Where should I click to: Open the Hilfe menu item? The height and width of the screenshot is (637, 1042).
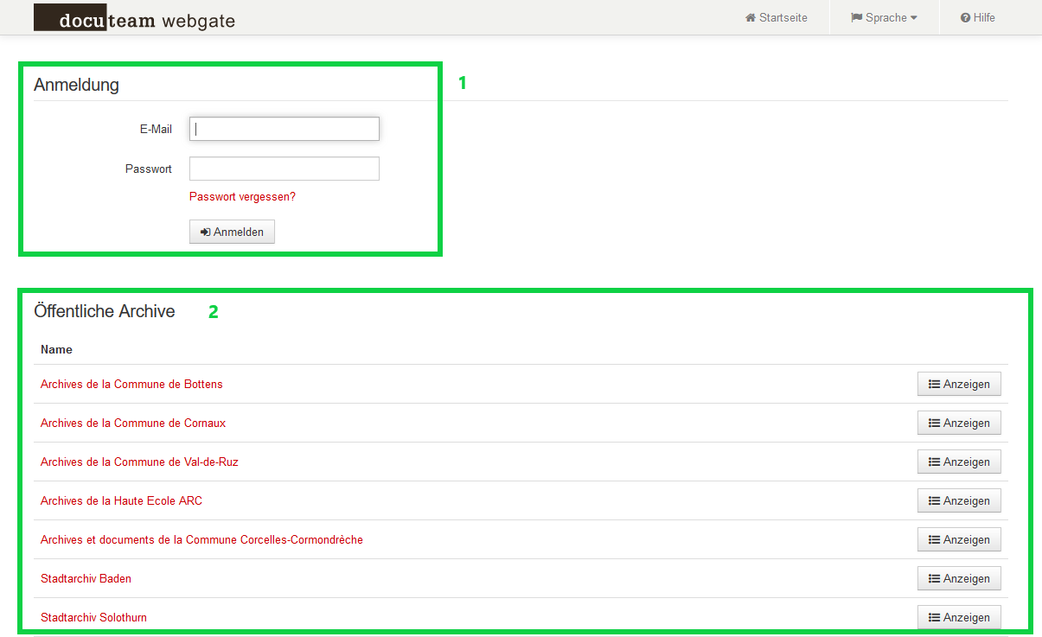[x=984, y=18]
